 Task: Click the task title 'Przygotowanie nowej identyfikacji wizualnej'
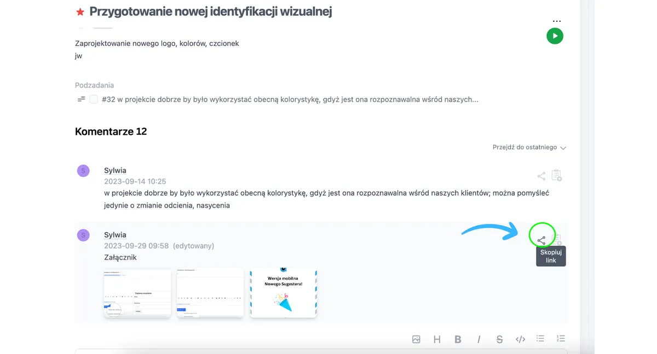coord(211,11)
